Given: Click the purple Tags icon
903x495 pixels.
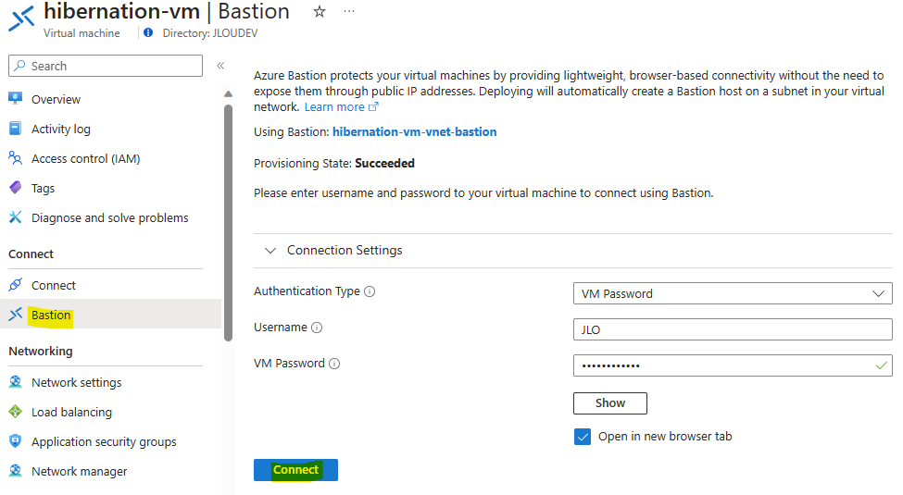Looking at the screenshot, I should click(16, 188).
